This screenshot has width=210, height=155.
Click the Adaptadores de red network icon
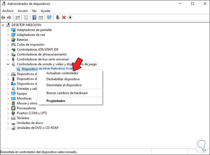(13, 35)
